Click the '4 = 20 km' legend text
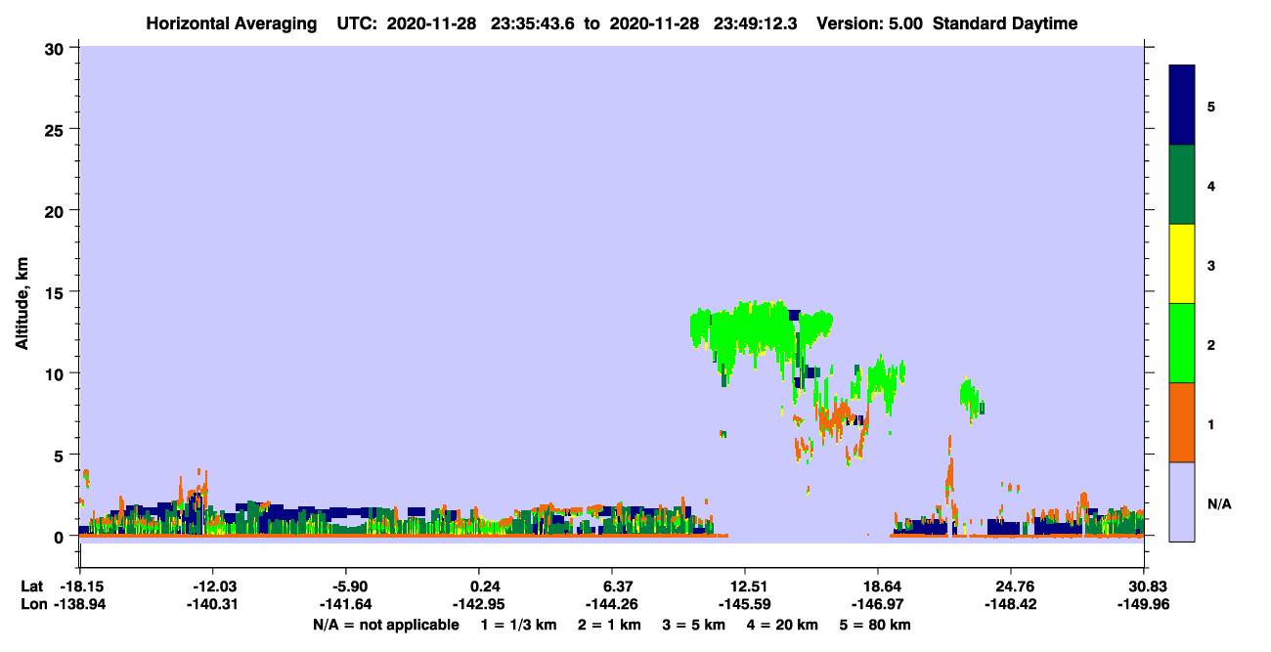 click(784, 625)
